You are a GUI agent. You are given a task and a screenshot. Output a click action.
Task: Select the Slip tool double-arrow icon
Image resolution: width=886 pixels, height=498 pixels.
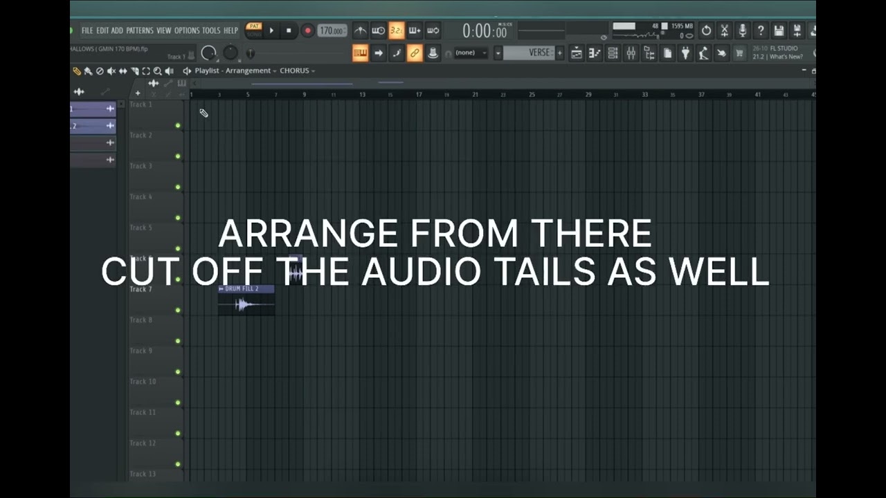tap(123, 71)
